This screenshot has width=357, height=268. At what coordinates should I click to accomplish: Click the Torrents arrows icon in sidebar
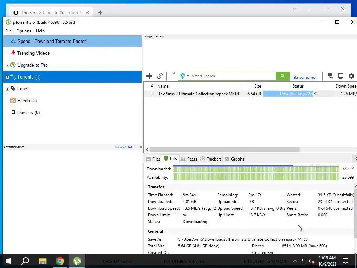(x=13, y=77)
